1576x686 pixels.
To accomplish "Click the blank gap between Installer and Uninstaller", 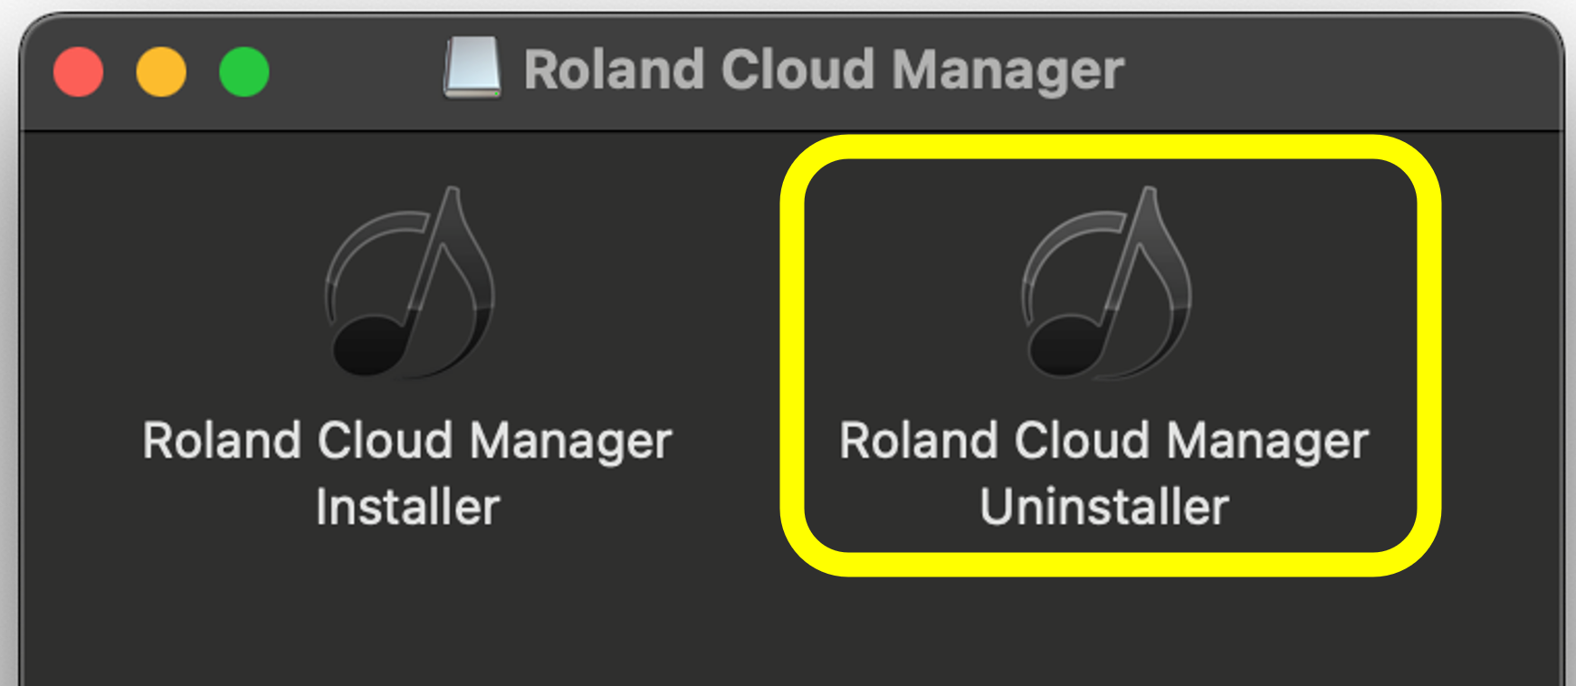I will (x=724, y=362).
